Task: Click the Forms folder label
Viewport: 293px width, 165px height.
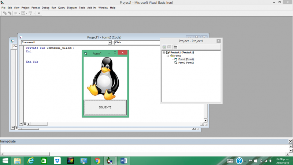Action: click(x=178, y=56)
